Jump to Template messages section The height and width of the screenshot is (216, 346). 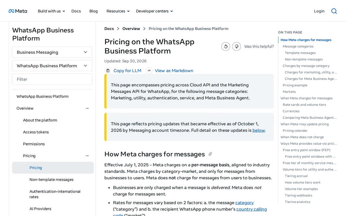coord(300,53)
